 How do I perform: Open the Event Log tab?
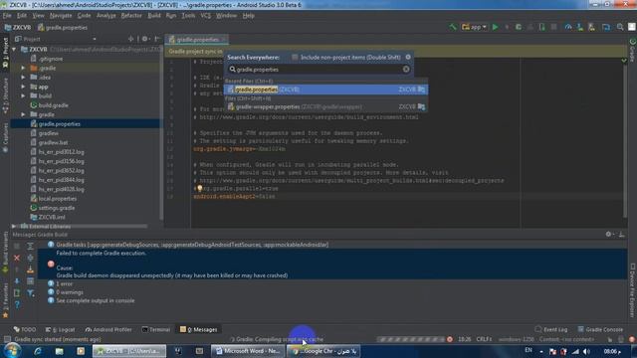coord(551,329)
